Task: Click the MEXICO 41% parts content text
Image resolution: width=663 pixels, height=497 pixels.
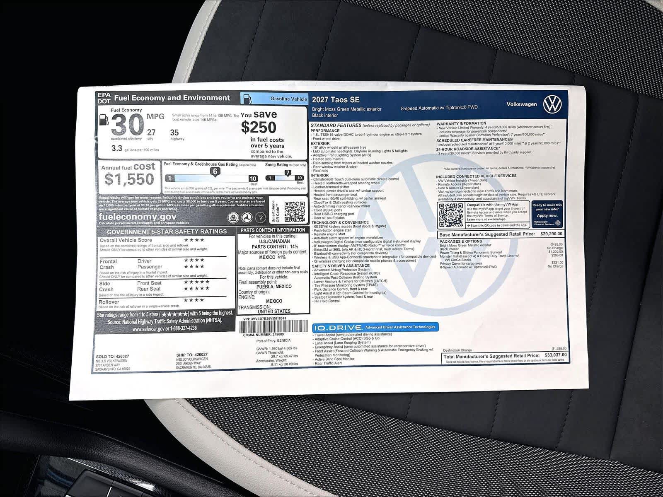Action: [272, 258]
